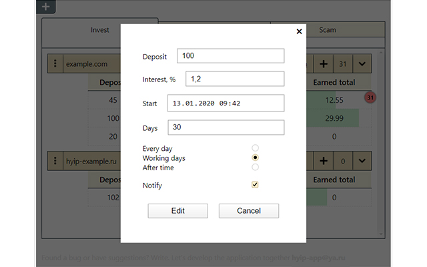
Task: Add deposit with plus in example.com row
Action: pos(324,64)
